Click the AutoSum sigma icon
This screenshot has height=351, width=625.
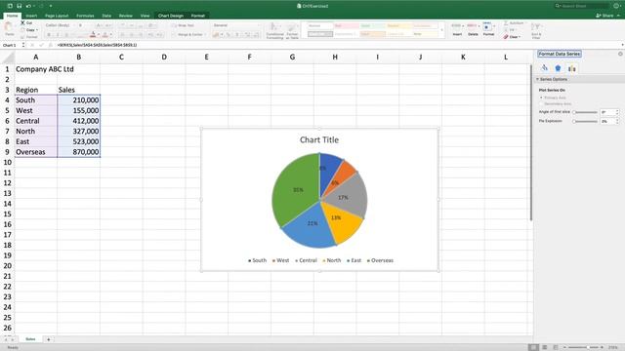(x=506, y=23)
